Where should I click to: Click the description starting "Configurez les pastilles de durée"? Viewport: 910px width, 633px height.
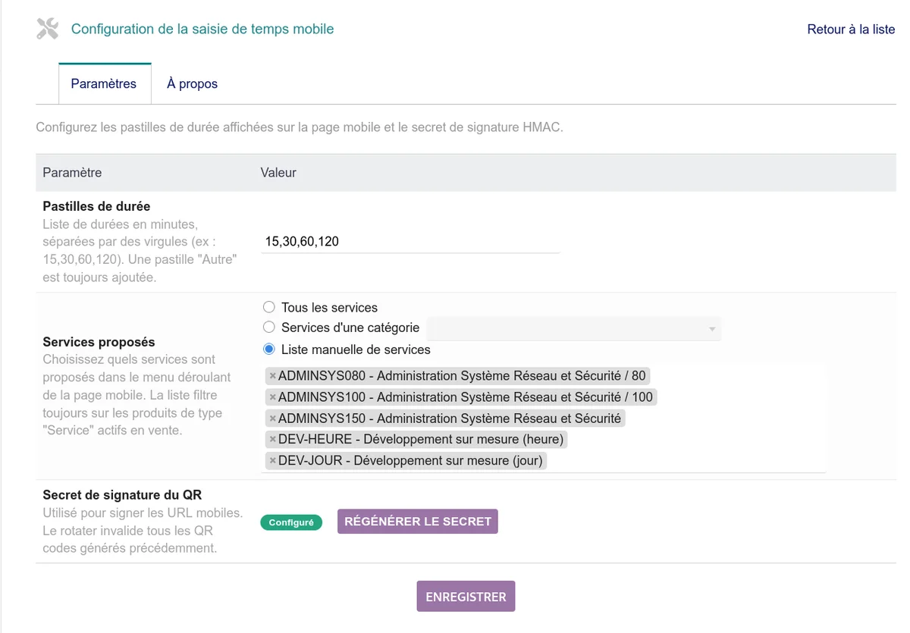coord(300,127)
